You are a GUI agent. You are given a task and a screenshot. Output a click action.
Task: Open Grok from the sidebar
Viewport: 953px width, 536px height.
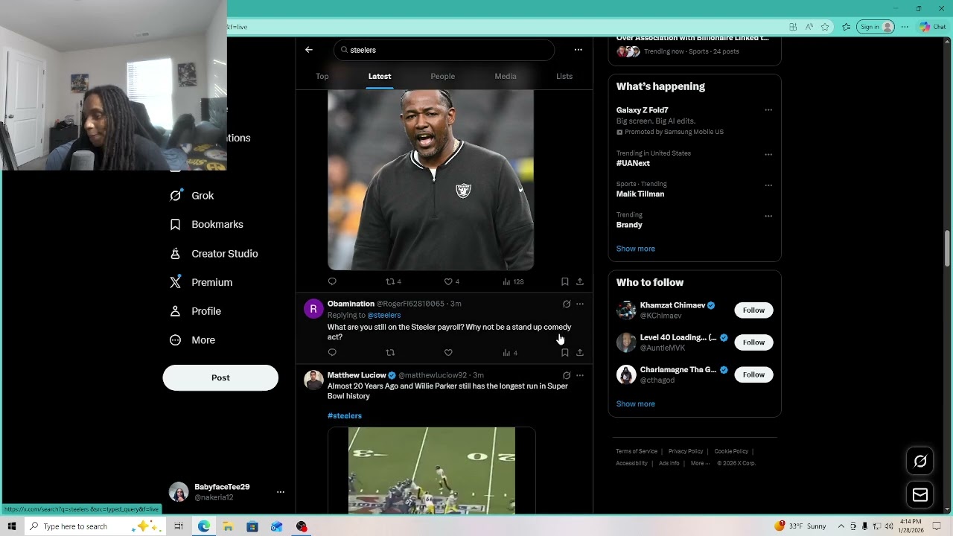click(x=202, y=196)
